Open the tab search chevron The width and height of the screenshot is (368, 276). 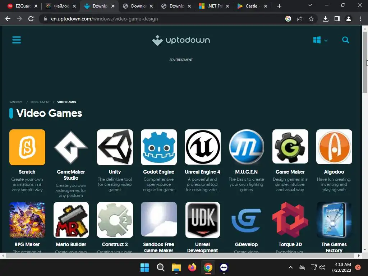[x=310, y=5]
